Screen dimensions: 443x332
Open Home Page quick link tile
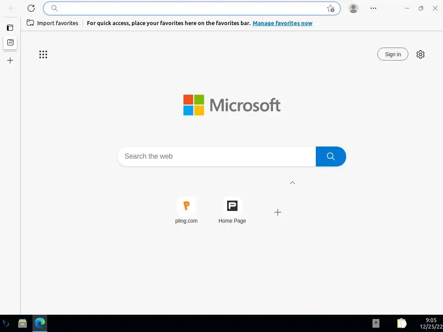(232, 211)
